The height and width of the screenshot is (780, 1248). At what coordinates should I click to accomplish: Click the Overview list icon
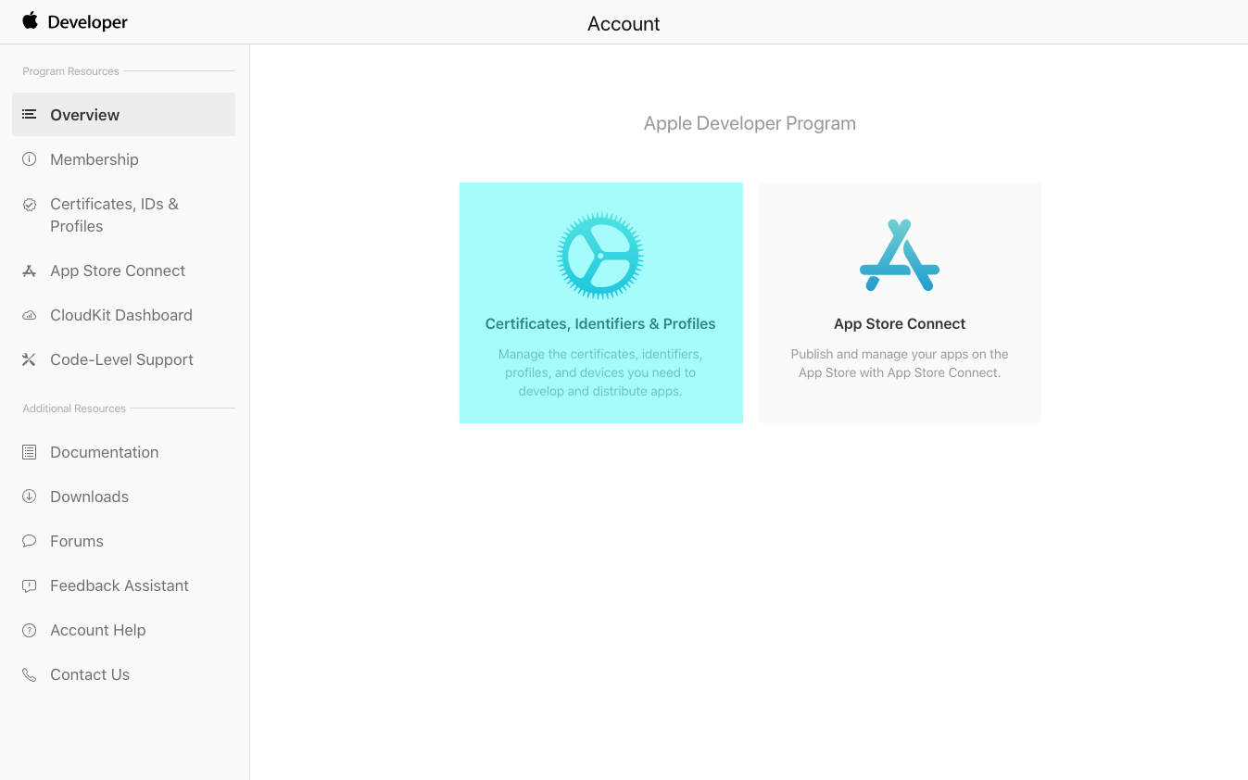(x=30, y=115)
